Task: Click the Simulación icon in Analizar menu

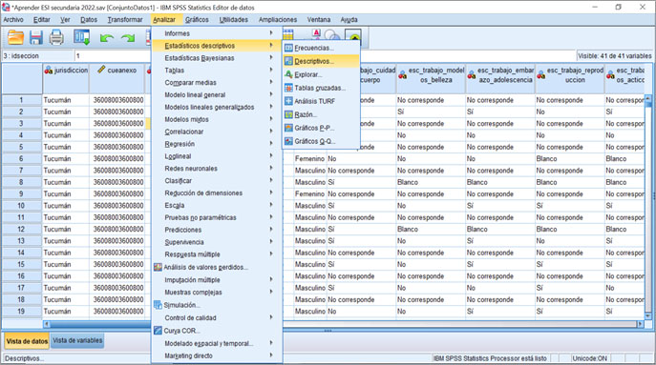Action: [x=158, y=305]
